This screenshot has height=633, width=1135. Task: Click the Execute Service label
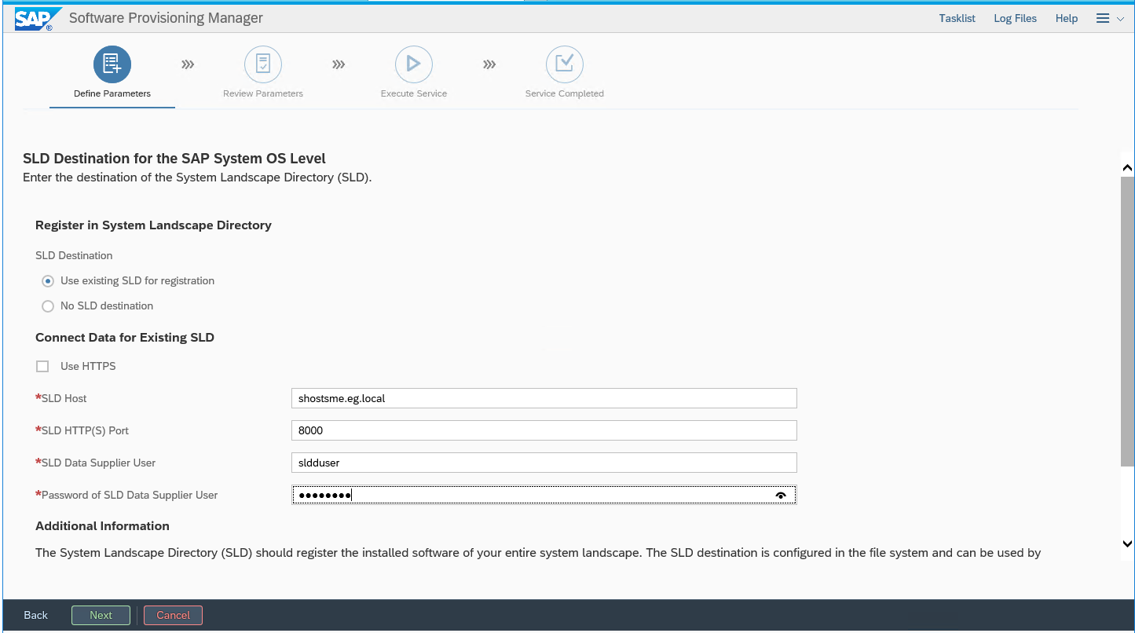pos(414,93)
